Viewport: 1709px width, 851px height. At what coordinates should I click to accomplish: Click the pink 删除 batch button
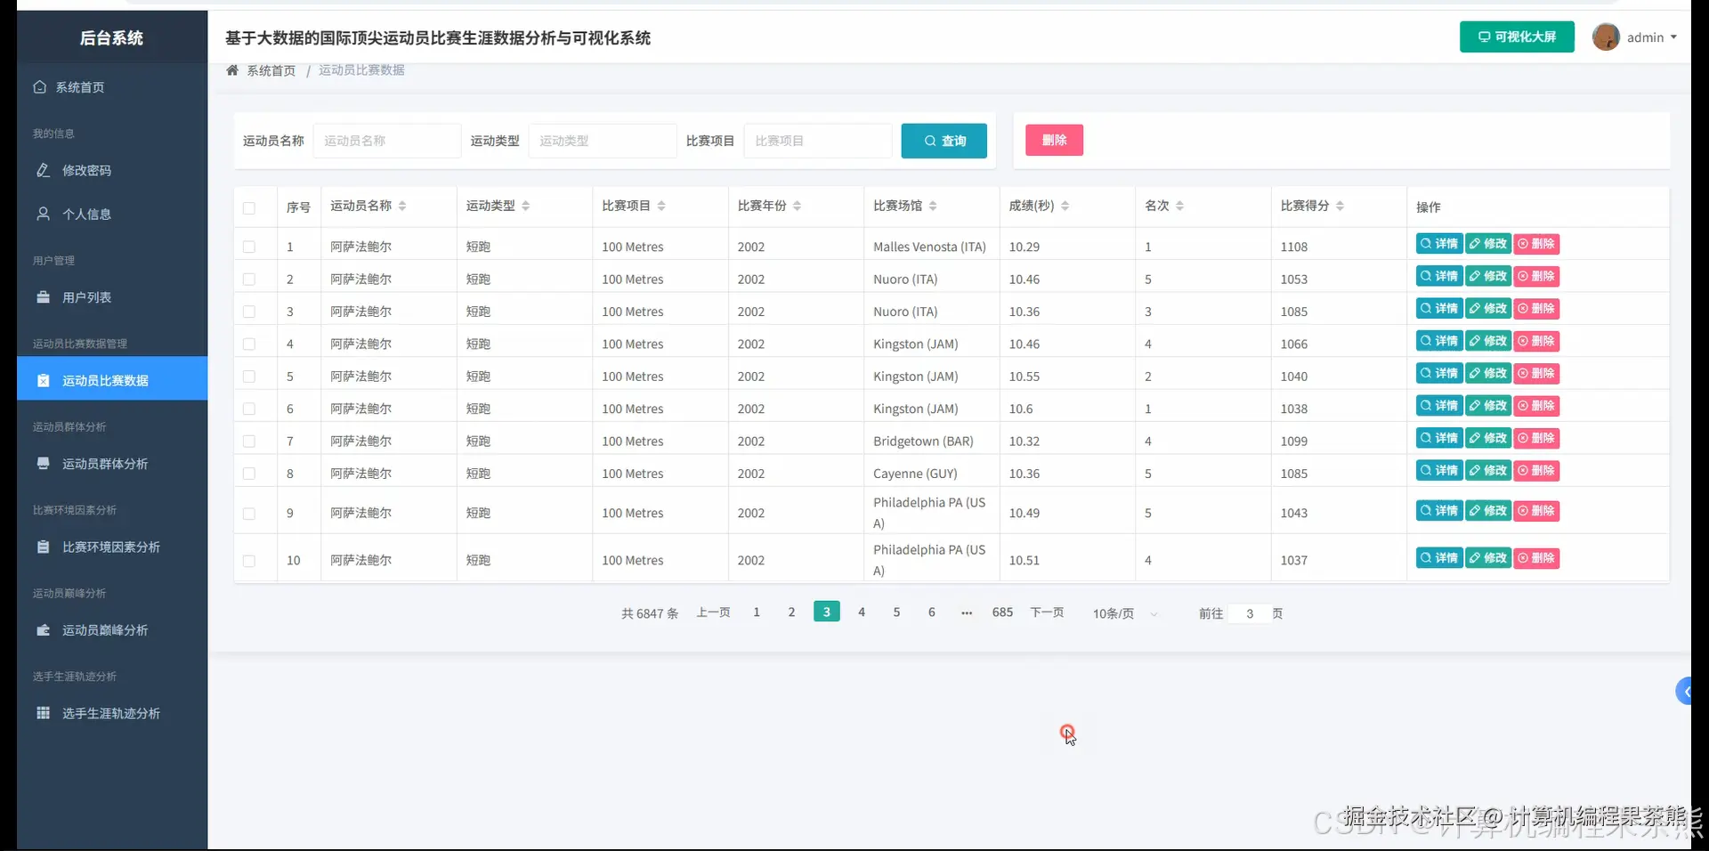pos(1054,140)
